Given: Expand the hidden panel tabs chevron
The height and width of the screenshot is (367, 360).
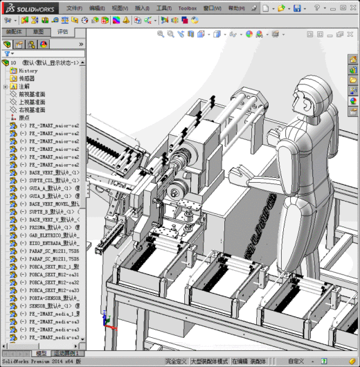Looking at the screenshot, I should point(81,44).
